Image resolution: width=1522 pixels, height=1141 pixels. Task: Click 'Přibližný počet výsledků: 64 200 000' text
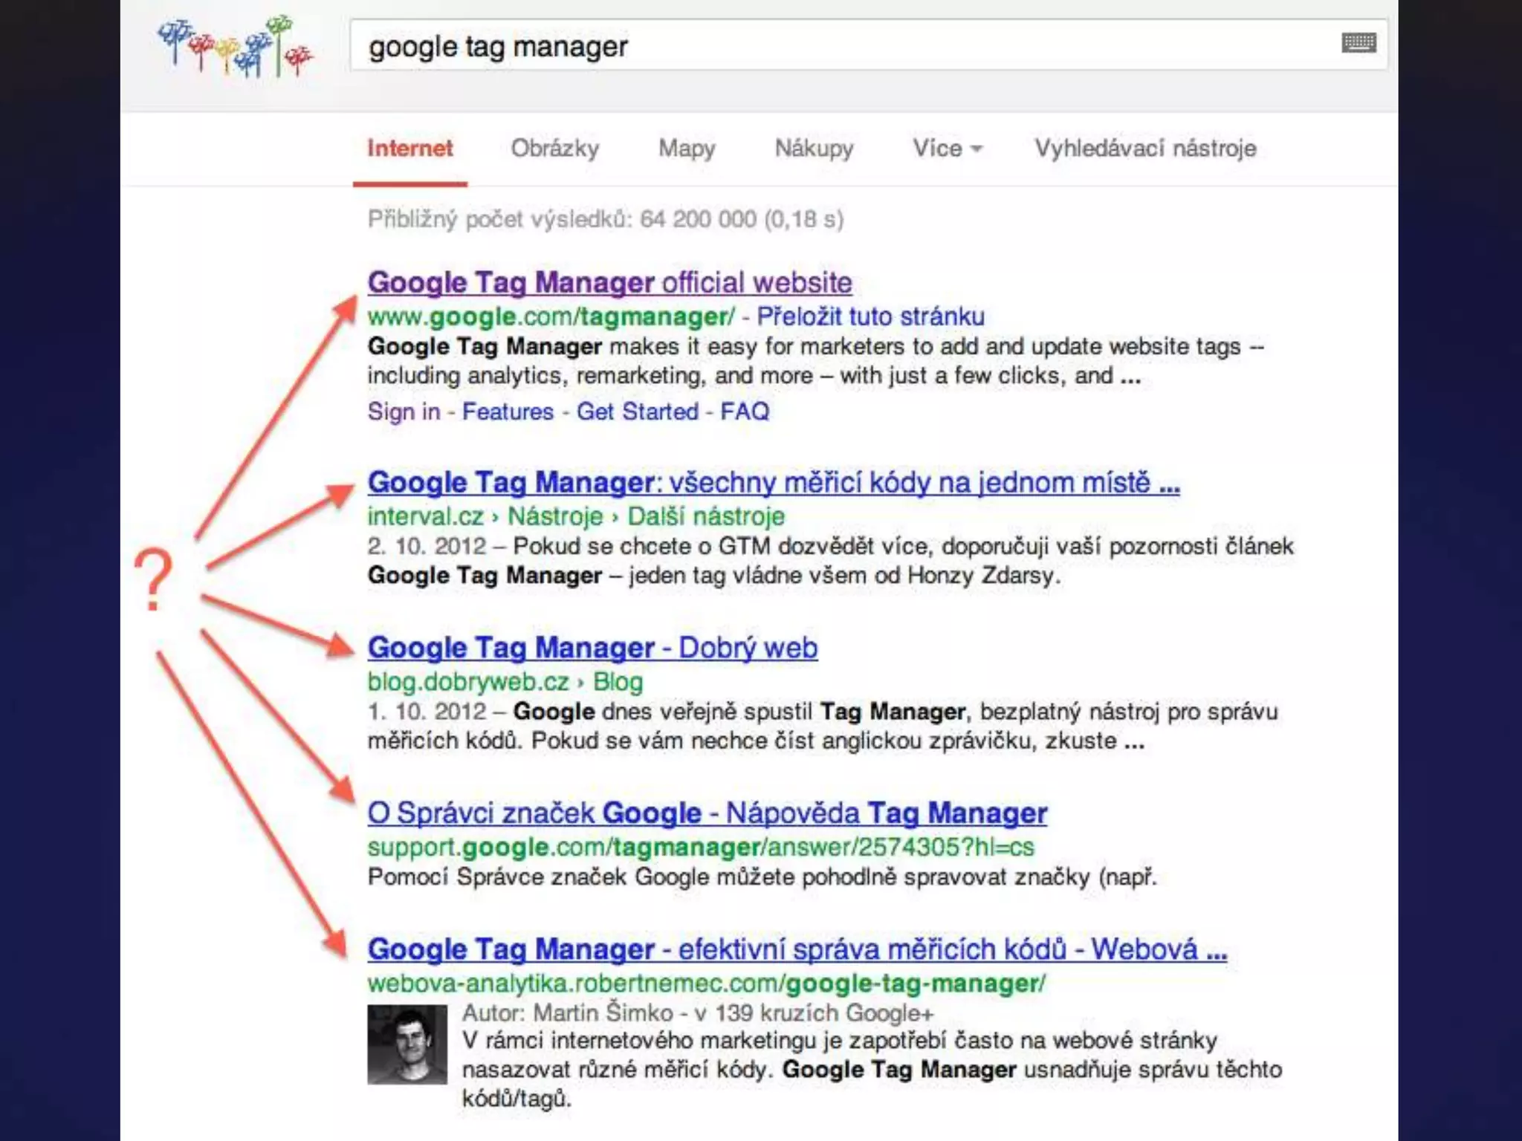(x=606, y=219)
